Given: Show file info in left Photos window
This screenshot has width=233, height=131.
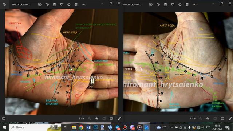Looking at the screenshot, I should point(69,5).
